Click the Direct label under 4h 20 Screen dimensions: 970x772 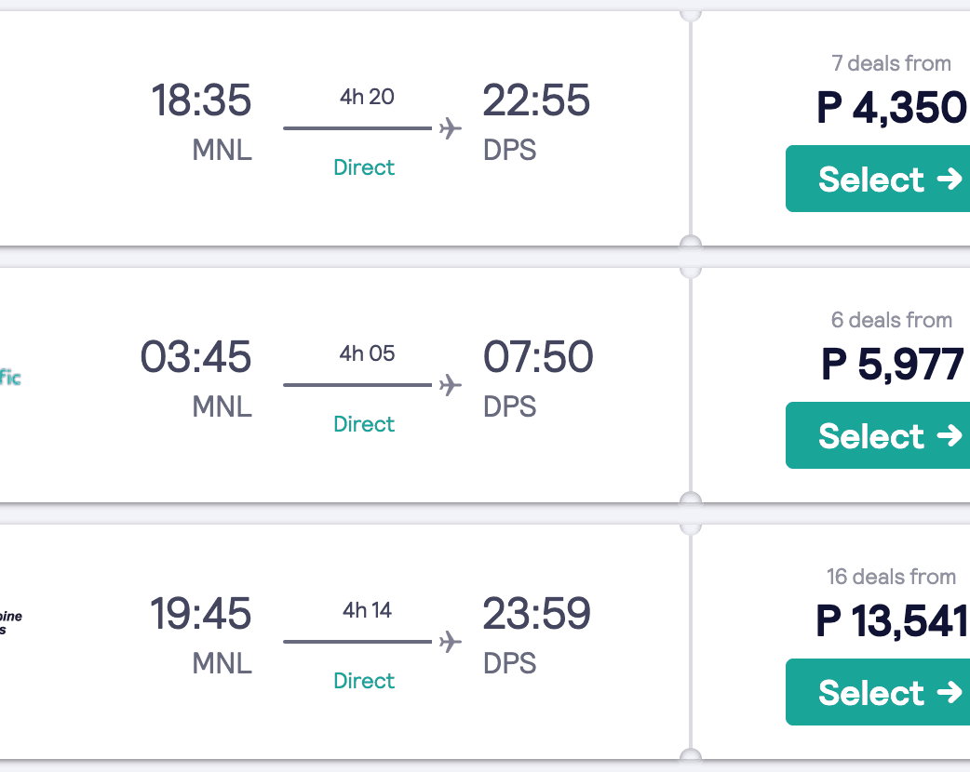click(364, 167)
